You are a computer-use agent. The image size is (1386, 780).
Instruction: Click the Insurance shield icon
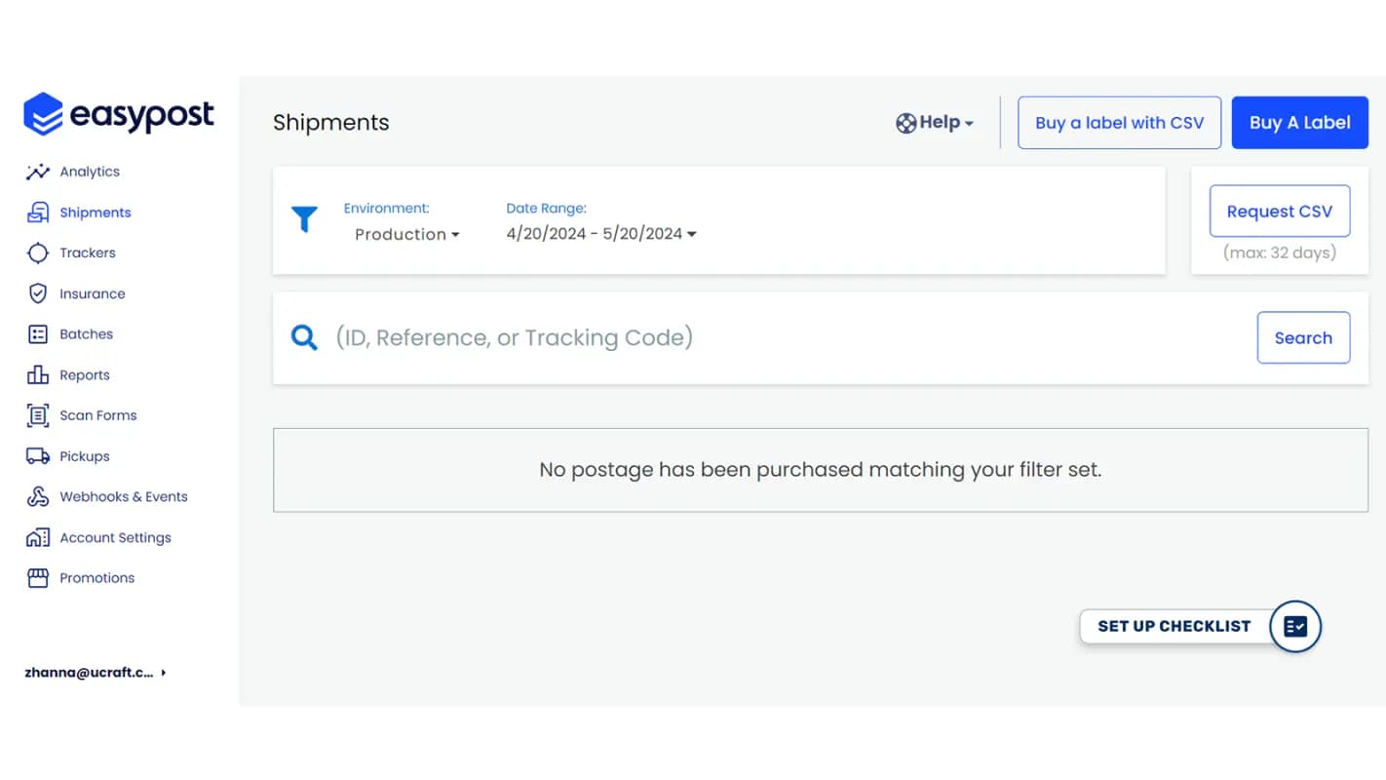(x=38, y=293)
